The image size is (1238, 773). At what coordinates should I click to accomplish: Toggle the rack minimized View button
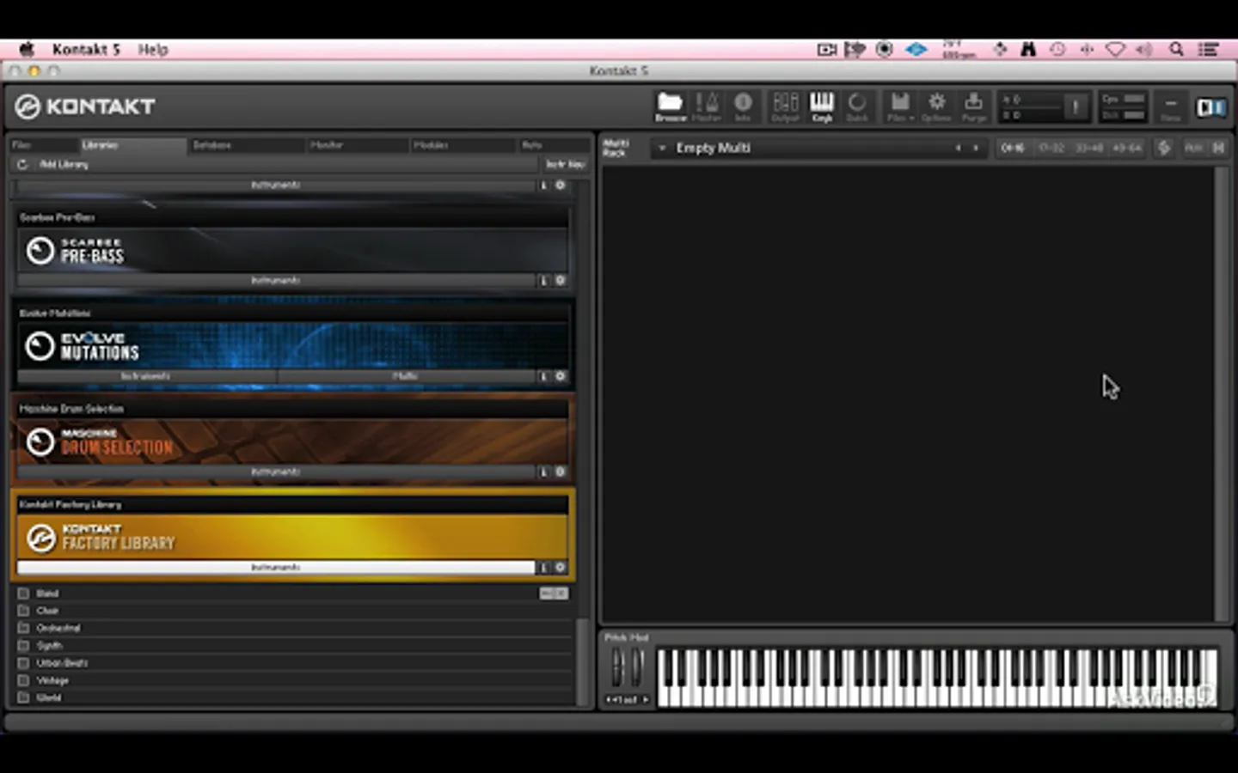tap(1170, 107)
